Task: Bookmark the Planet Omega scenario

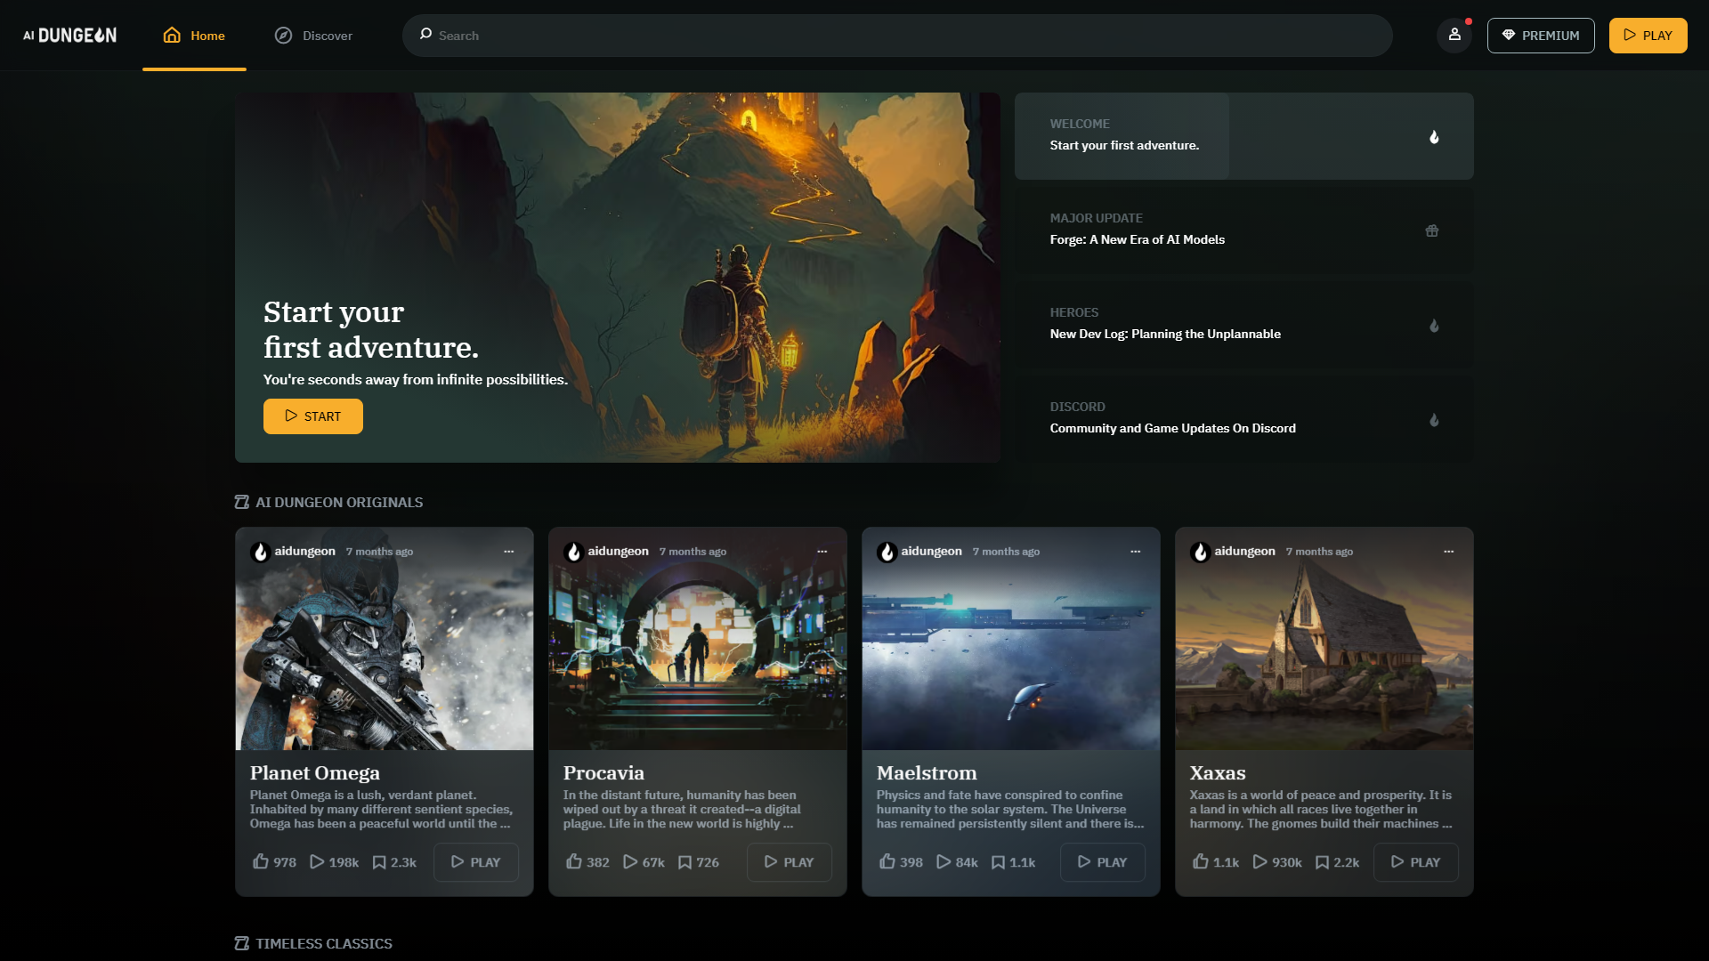Action: coord(394,861)
